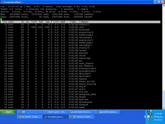Open PuTTY system menu icon in title bar

click(2, 2)
